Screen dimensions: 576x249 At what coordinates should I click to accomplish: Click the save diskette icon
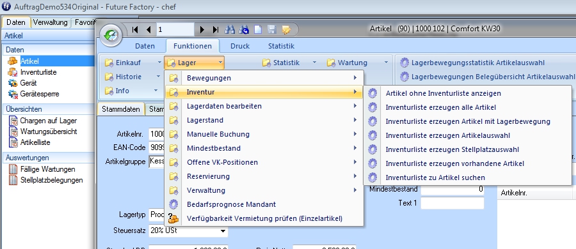click(272, 30)
